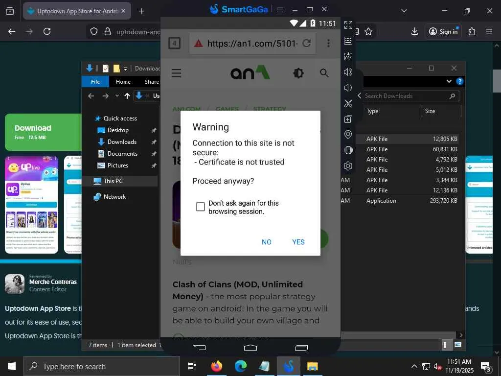The height and width of the screenshot is (376, 501).
Task: Open the SmartGaGa location pin icon
Action: tap(348, 135)
